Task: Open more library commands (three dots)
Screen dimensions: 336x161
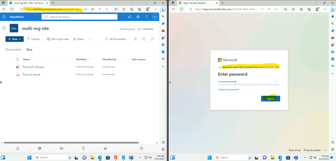Action: pos(90,39)
